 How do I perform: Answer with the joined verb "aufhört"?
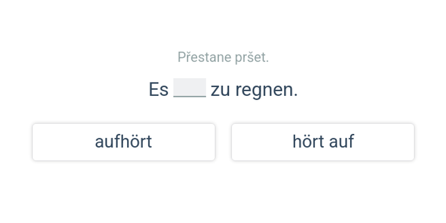tap(123, 142)
